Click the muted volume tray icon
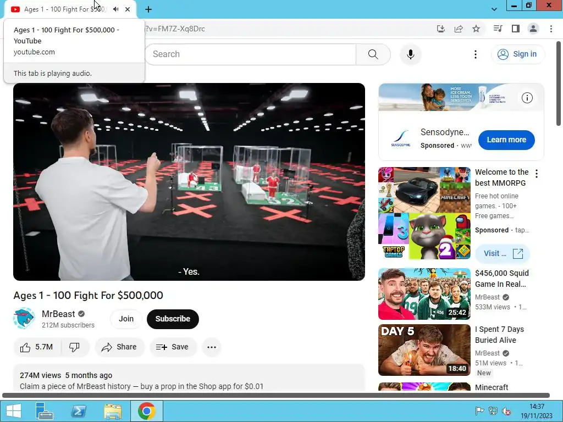The image size is (563, 422). click(506, 411)
